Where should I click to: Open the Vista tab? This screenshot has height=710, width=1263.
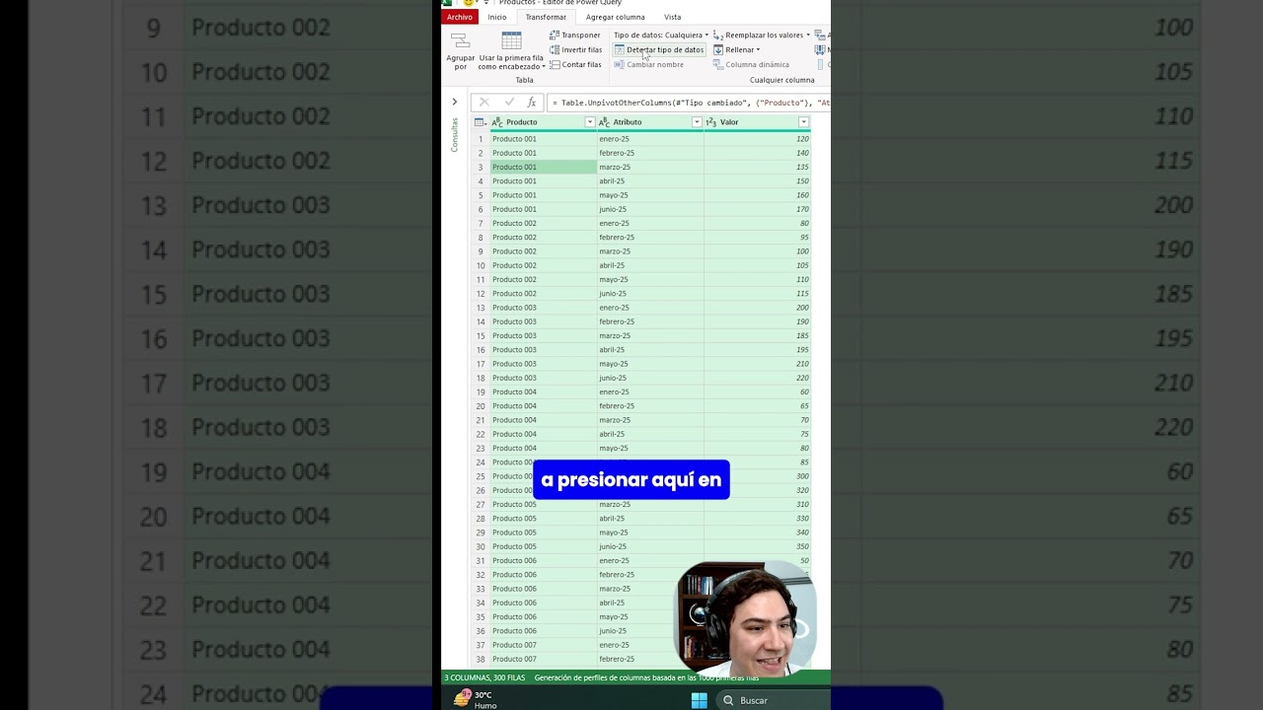[672, 17]
